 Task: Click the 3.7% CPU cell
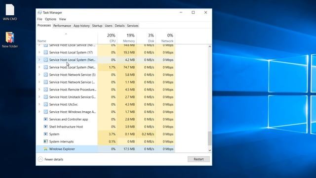point(108,134)
